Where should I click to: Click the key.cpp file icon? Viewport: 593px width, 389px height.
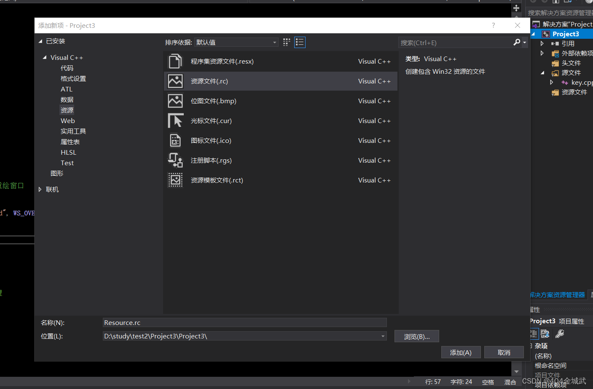coord(565,83)
